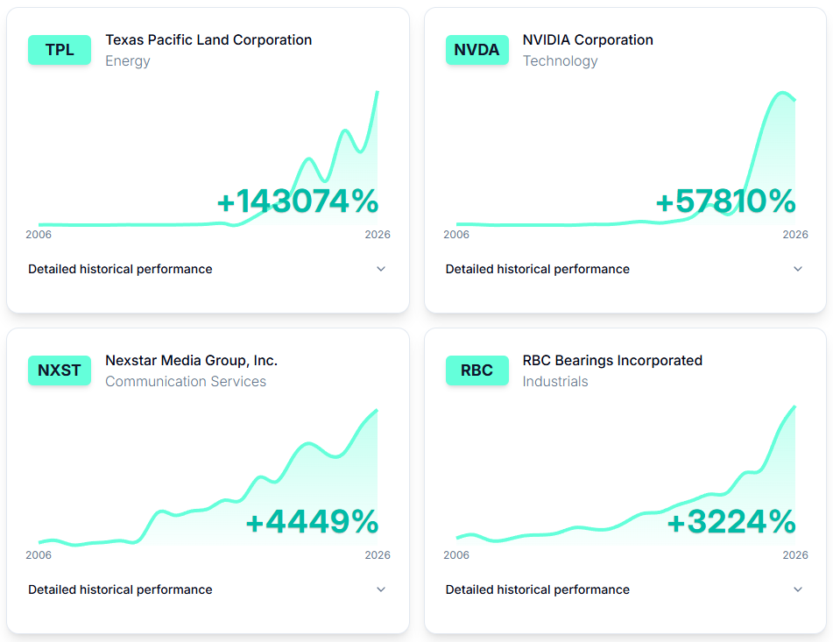Expand RBC detailed historical performance chevron
Screen dimensions: 833x642
click(x=798, y=589)
